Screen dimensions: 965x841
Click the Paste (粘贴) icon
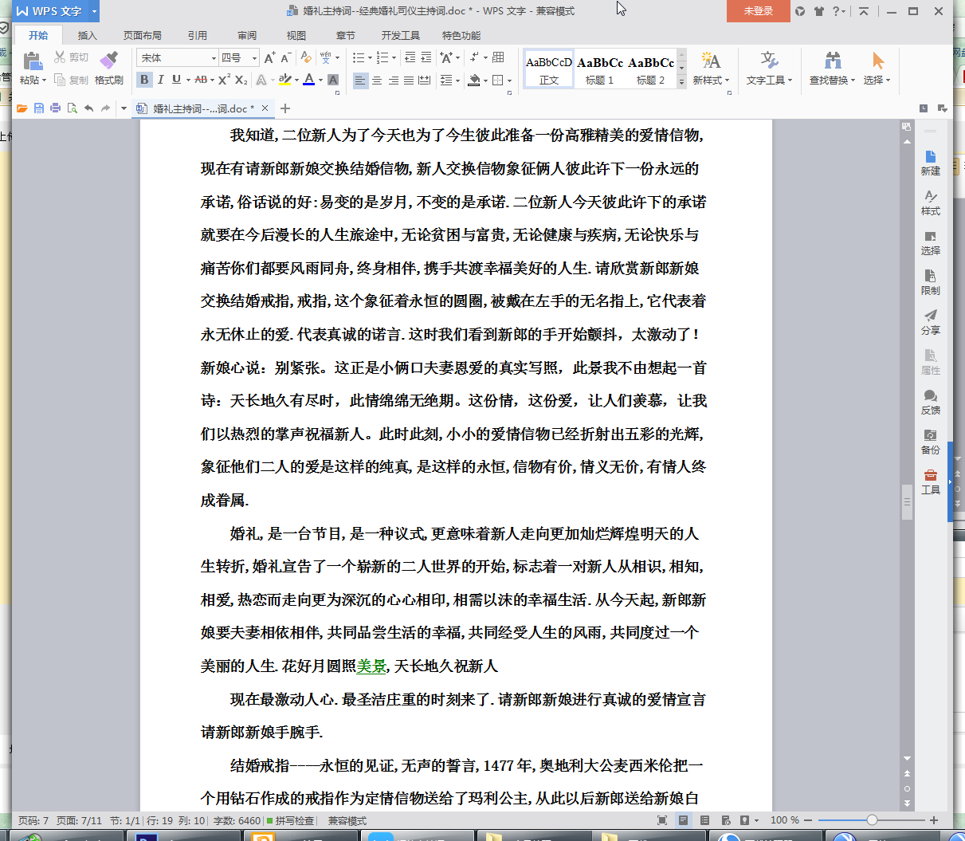pos(33,61)
